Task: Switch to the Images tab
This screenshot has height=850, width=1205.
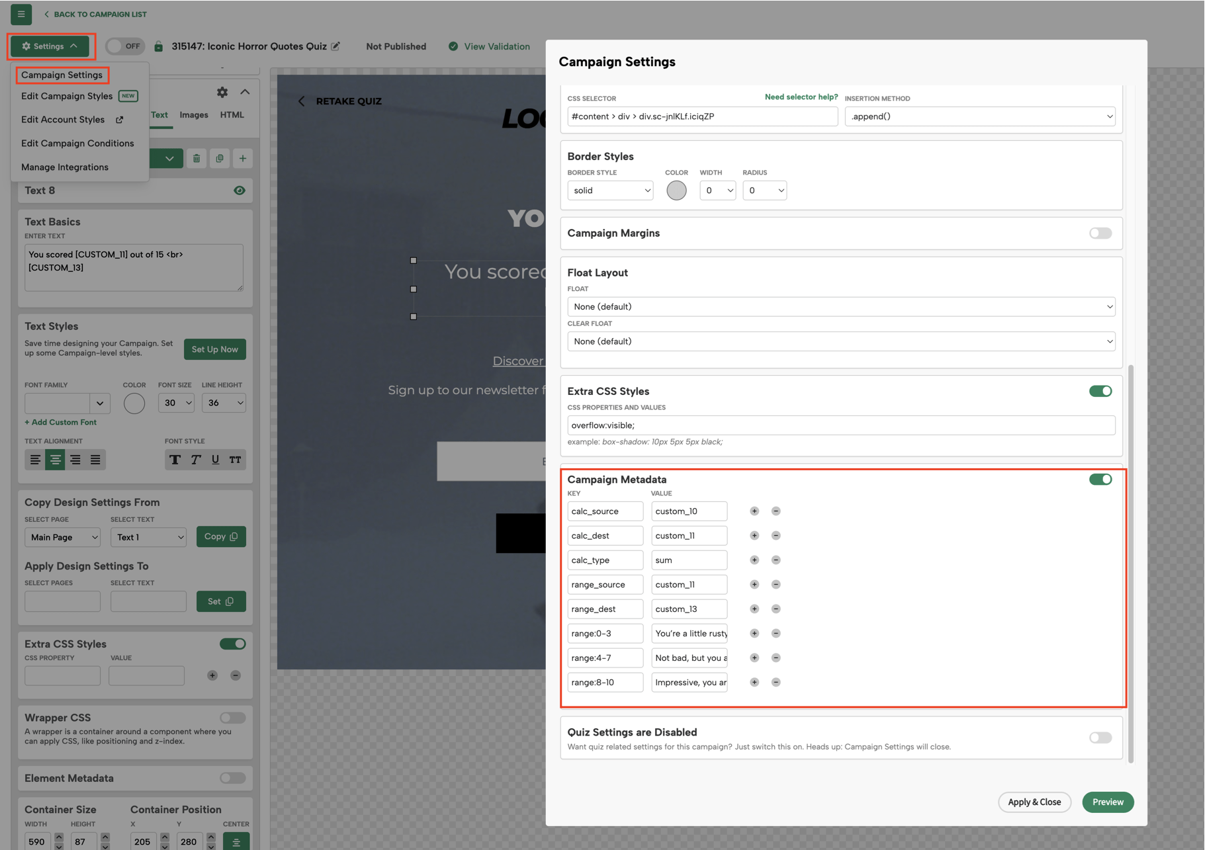Action: click(193, 114)
